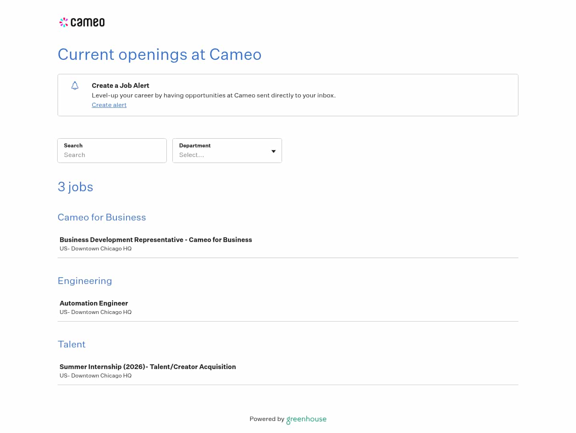Click the Create a Job Alert title

coord(120,85)
